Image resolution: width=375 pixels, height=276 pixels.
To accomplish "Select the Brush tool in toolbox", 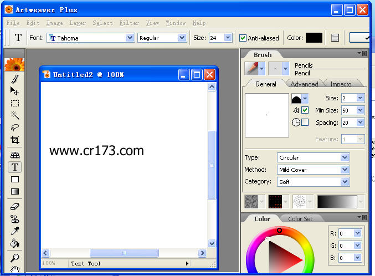I will tap(14, 79).
